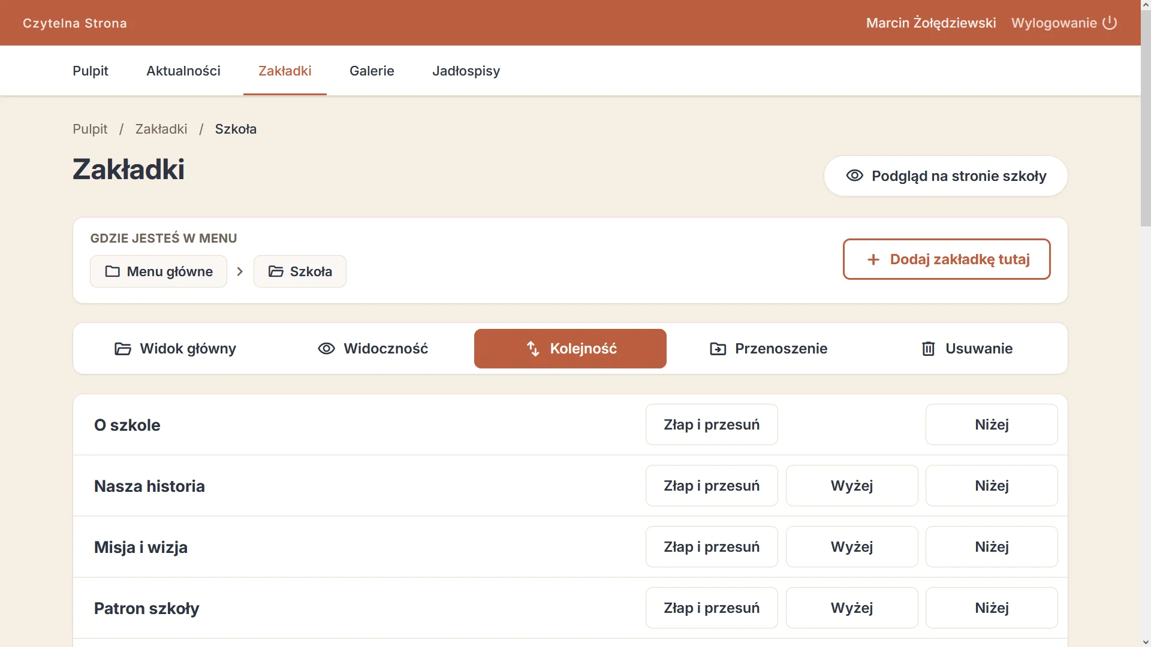Open the Usuwanie mode

(x=966, y=349)
